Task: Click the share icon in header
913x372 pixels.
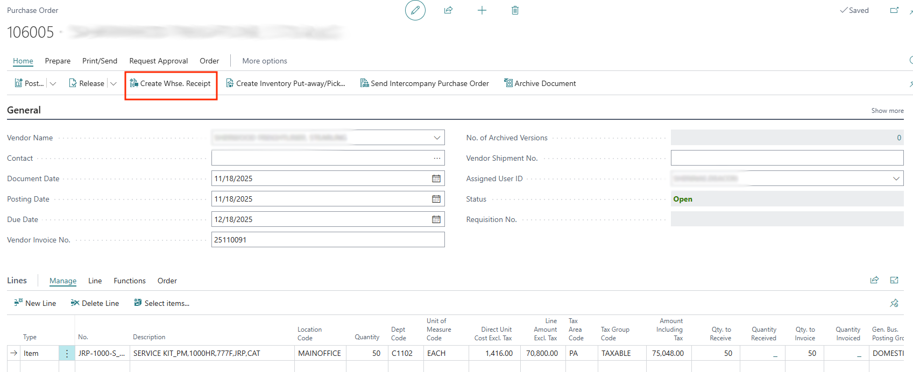Action: (448, 10)
